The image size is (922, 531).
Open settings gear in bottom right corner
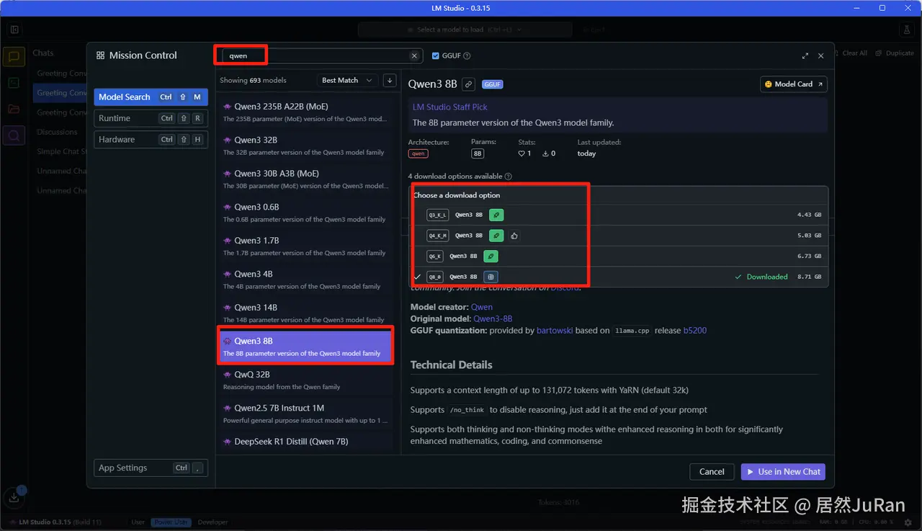click(908, 522)
